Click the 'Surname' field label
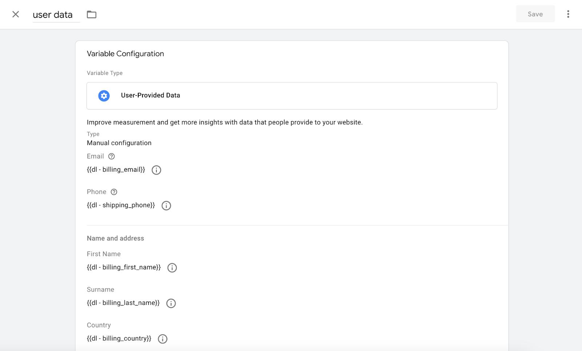 (x=100, y=290)
